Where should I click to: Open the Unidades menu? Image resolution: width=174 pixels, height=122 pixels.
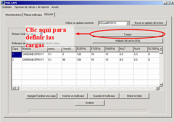pos(7,7)
